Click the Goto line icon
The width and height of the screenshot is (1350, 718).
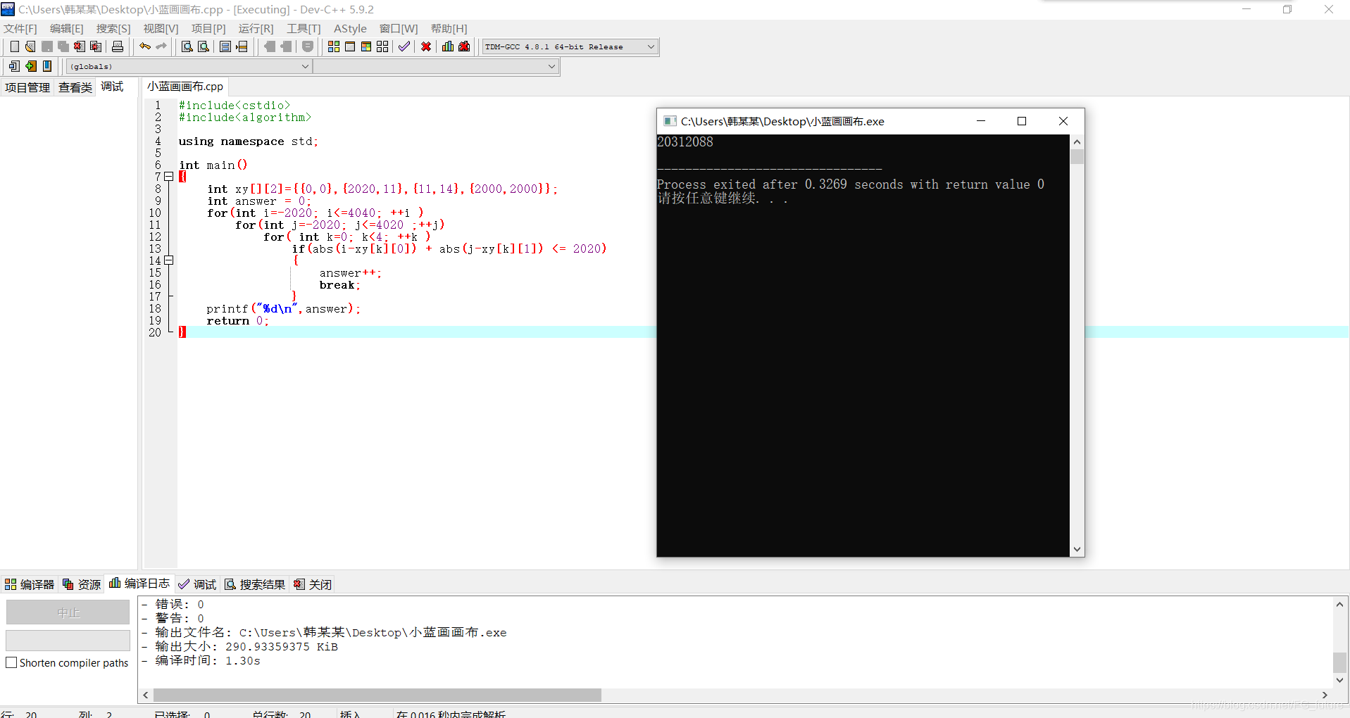point(242,46)
